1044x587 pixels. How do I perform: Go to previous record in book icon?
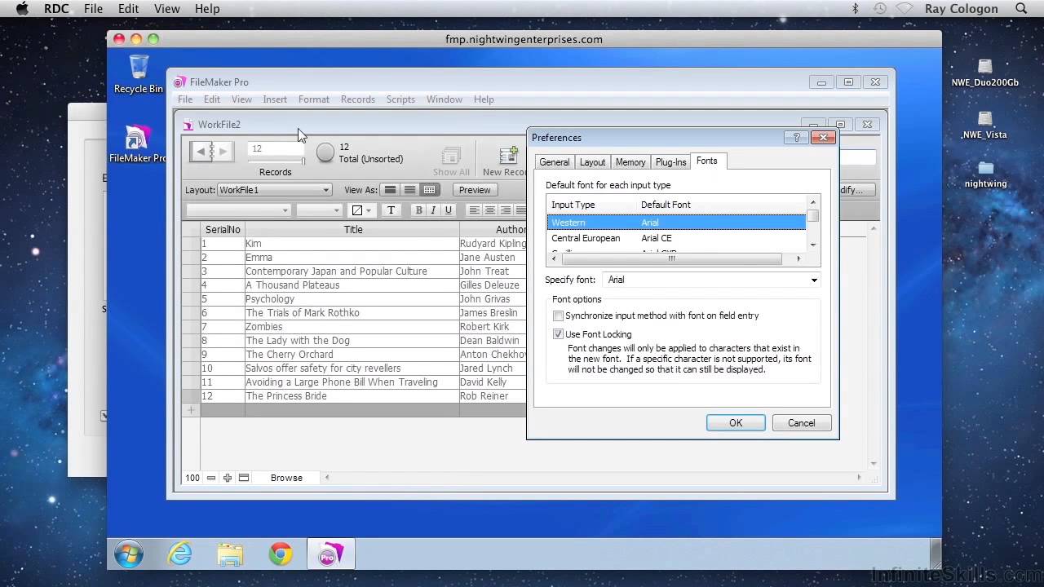pyautogui.click(x=201, y=152)
